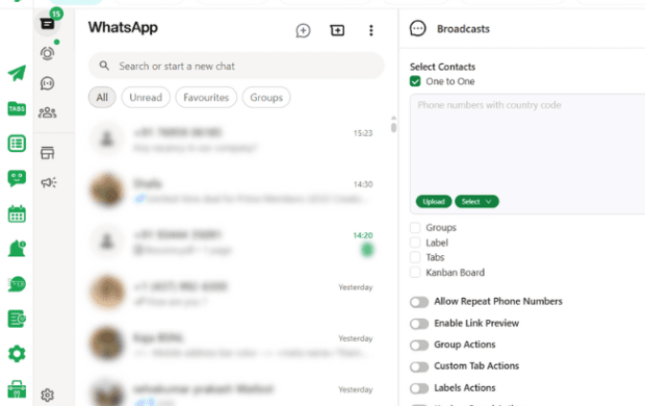
Task: Check the Groups checkbox
Action: (415, 227)
